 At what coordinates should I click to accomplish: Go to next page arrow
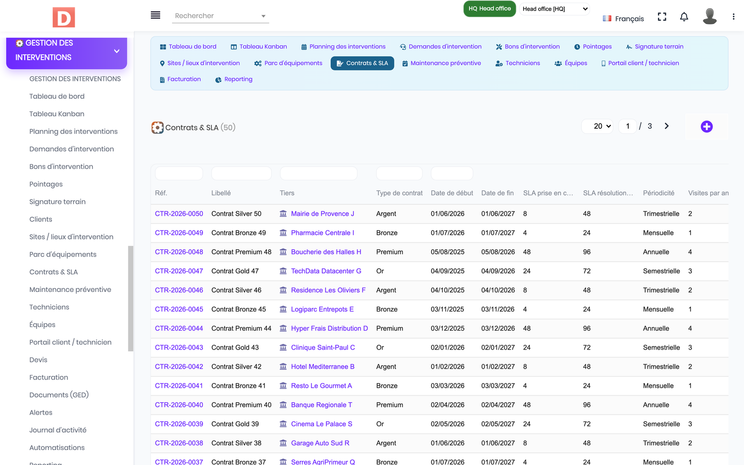tap(667, 126)
